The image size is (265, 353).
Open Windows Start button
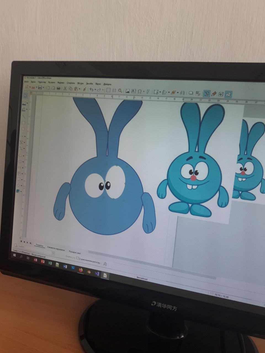(14, 255)
